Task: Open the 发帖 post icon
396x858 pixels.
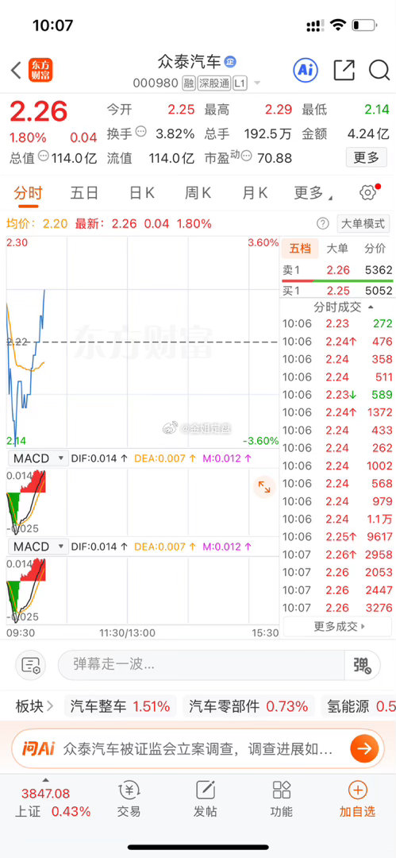Action: pyautogui.click(x=205, y=798)
